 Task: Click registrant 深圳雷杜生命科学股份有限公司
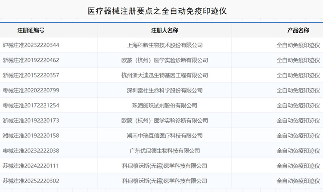tap(165, 90)
